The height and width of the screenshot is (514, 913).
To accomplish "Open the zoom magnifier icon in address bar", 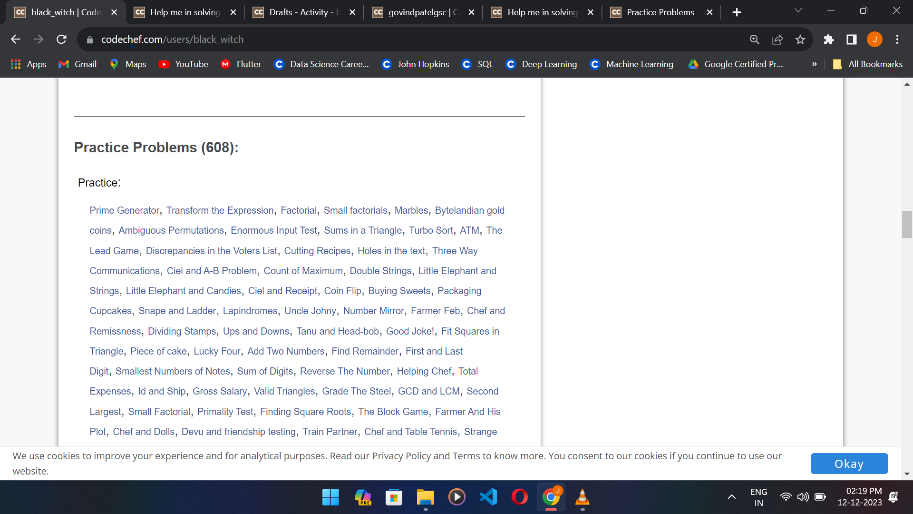I will coord(755,40).
